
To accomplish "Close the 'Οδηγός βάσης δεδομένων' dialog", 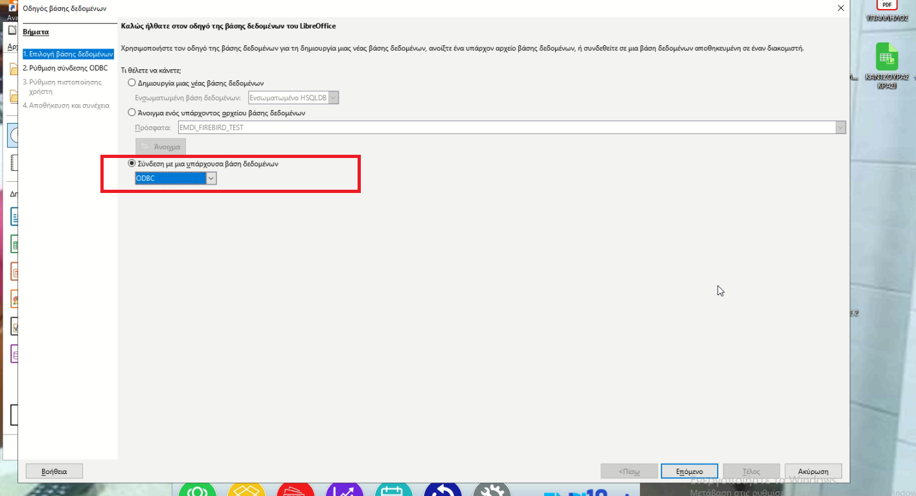I will pyautogui.click(x=841, y=8).
